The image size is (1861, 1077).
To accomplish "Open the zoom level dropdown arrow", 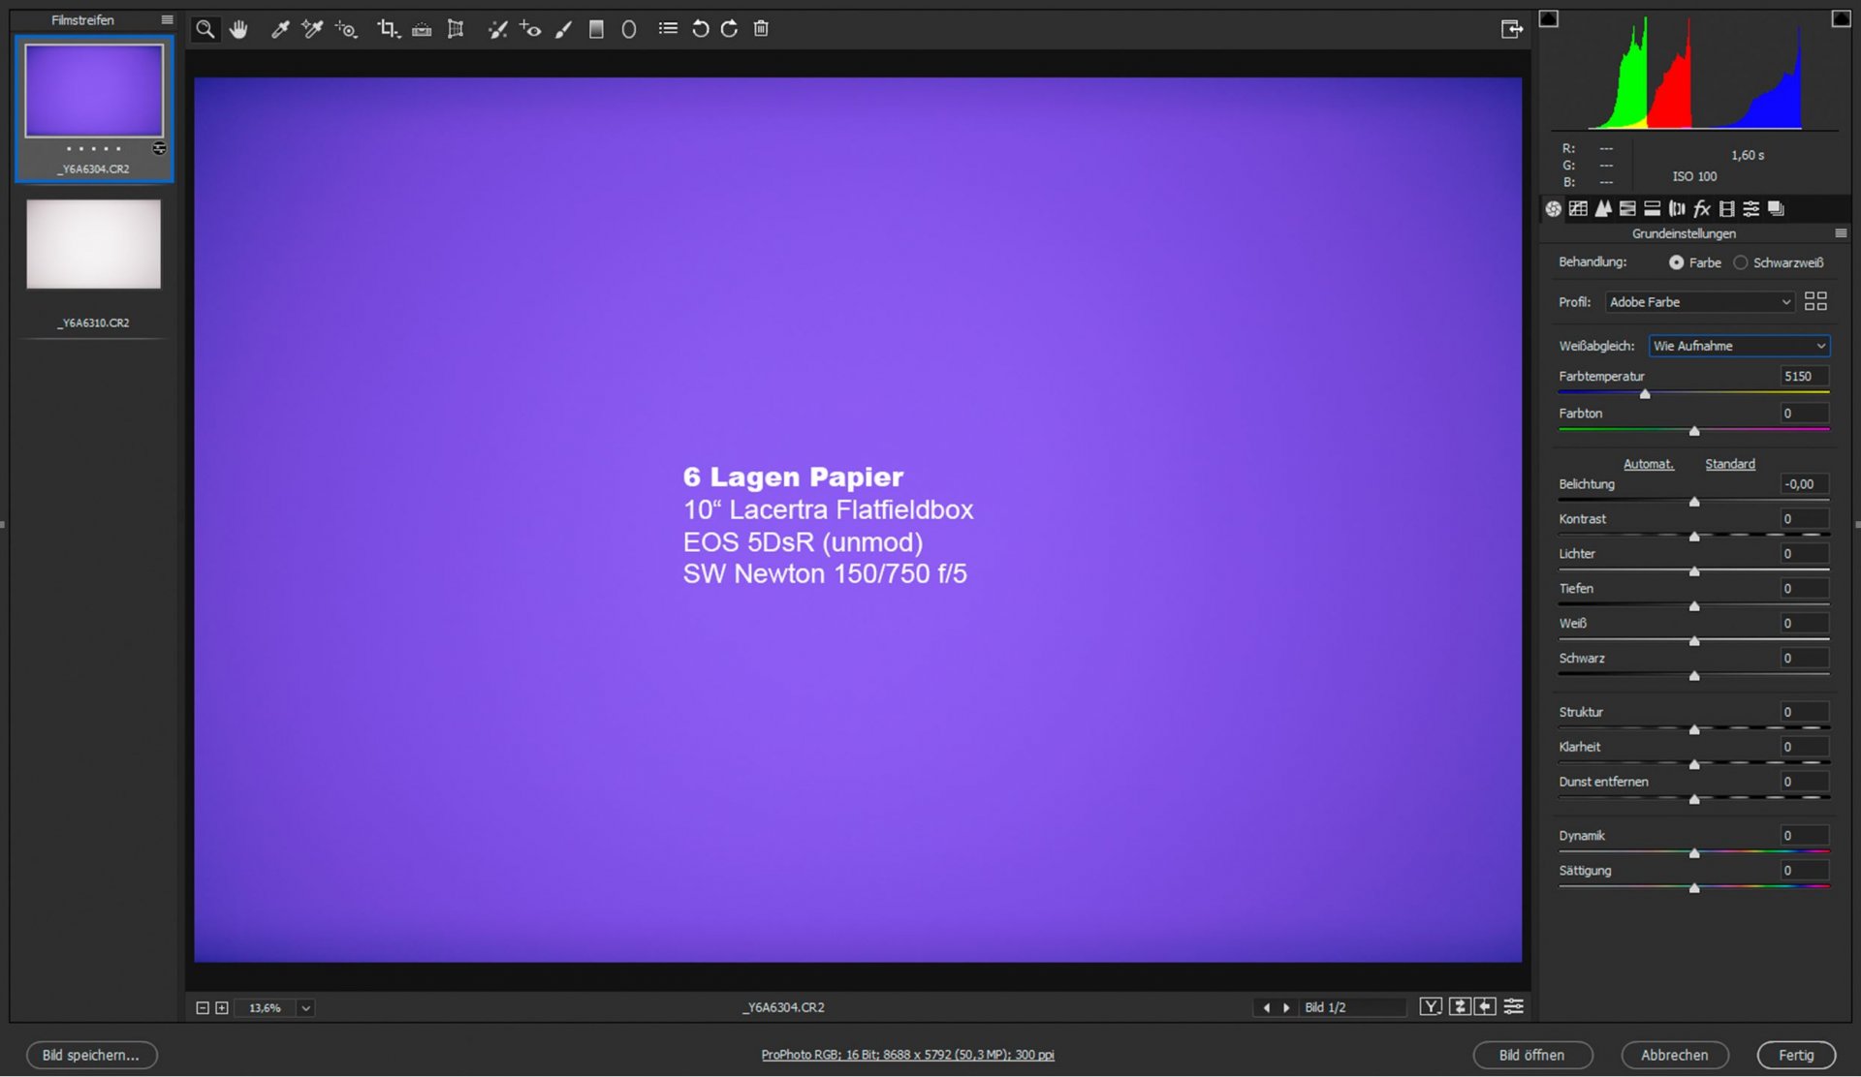I will coord(305,1008).
